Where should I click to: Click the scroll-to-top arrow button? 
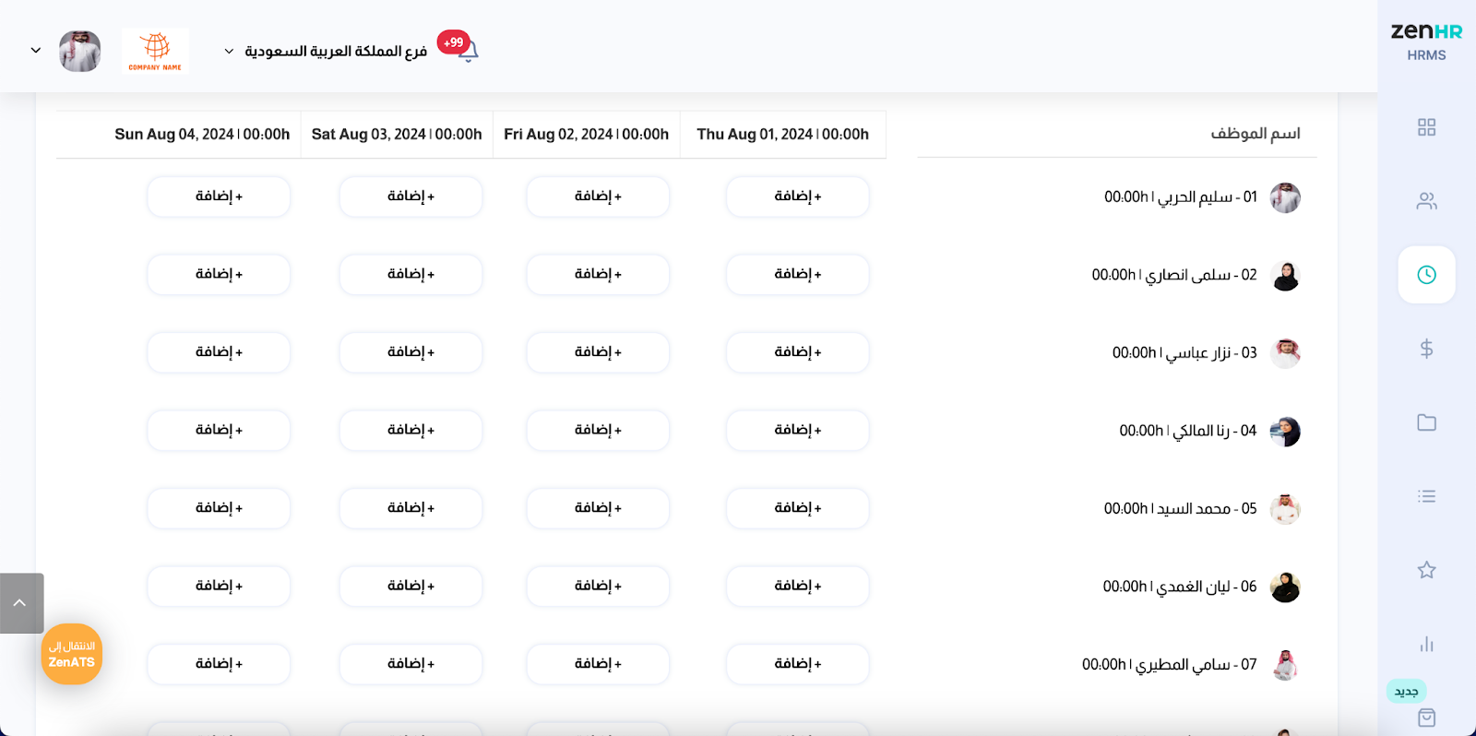[21, 603]
